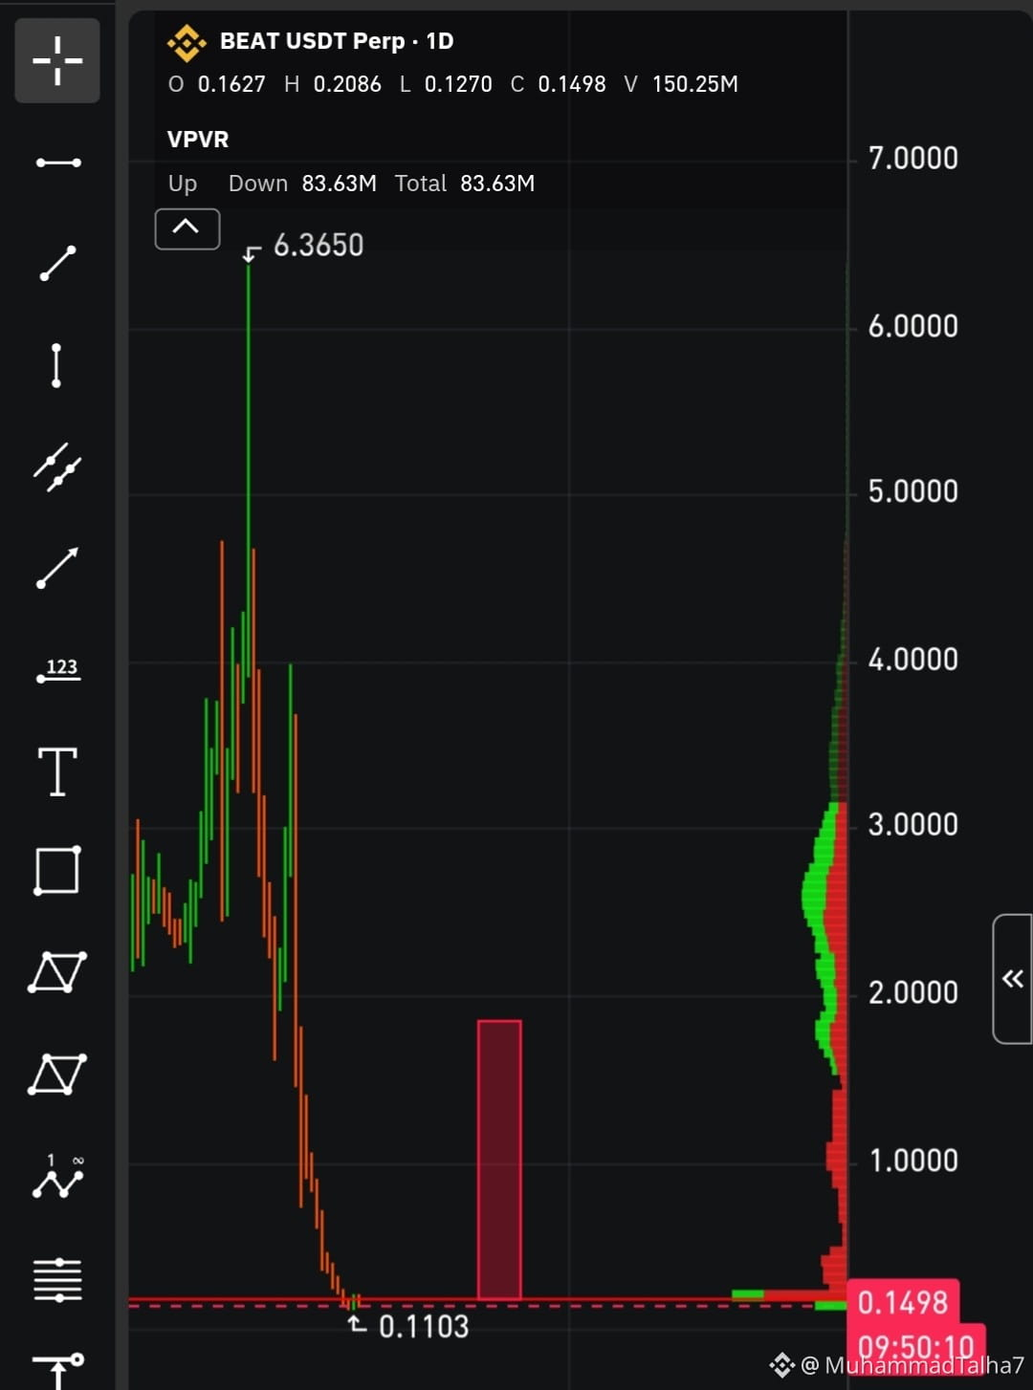Click the High value 0.2086
The width and height of the screenshot is (1033, 1390).
click(347, 84)
